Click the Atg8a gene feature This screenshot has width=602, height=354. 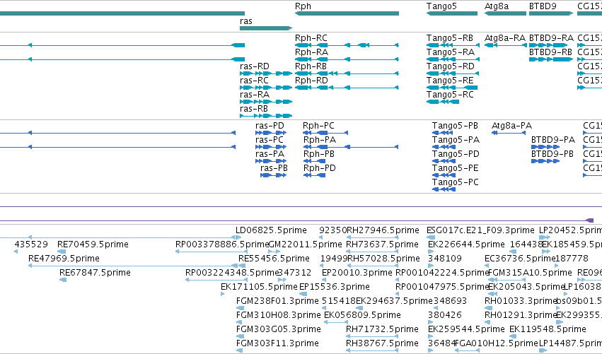click(505, 13)
